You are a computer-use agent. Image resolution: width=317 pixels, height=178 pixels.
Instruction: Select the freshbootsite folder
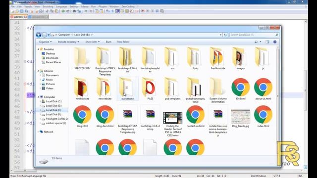click(218, 58)
